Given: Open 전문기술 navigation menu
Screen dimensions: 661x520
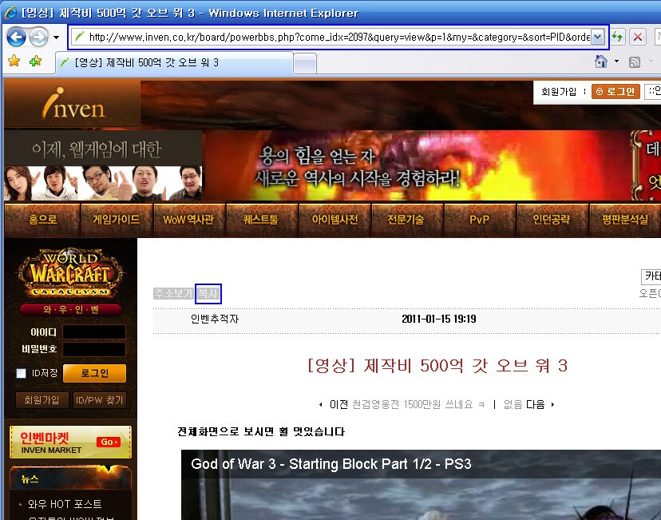Looking at the screenshot, I should point(406,220).
